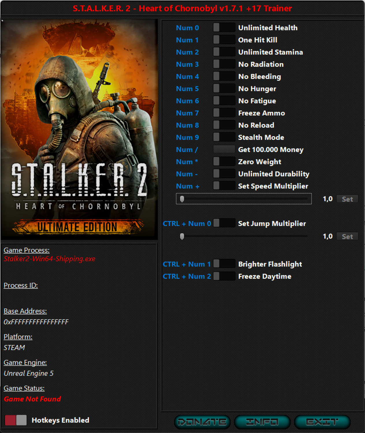Enable the No Reload cheat
The width and height of the screenshot is (365, 433).
[224, 125]
